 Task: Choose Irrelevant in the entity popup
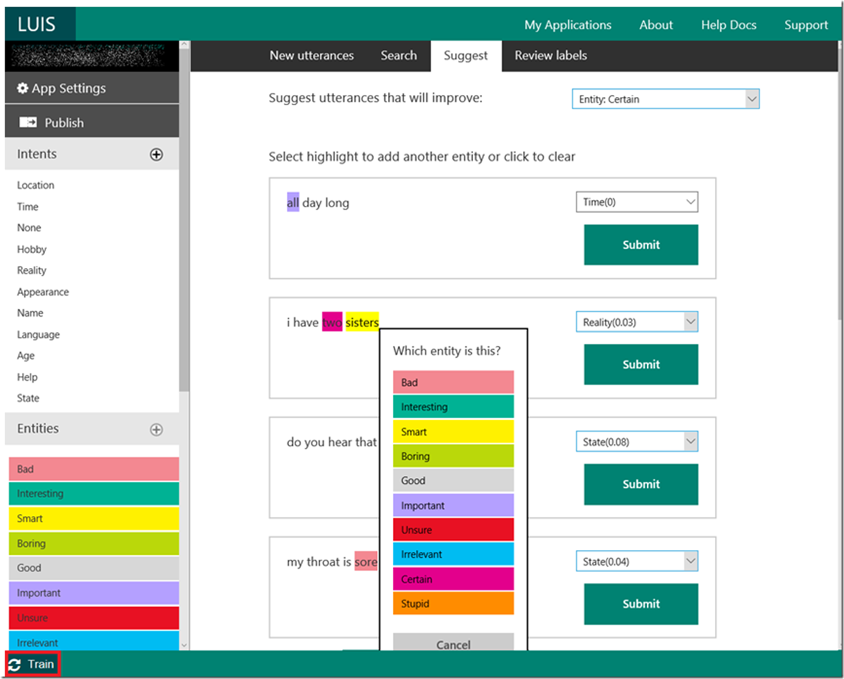(x=454, y=554)
